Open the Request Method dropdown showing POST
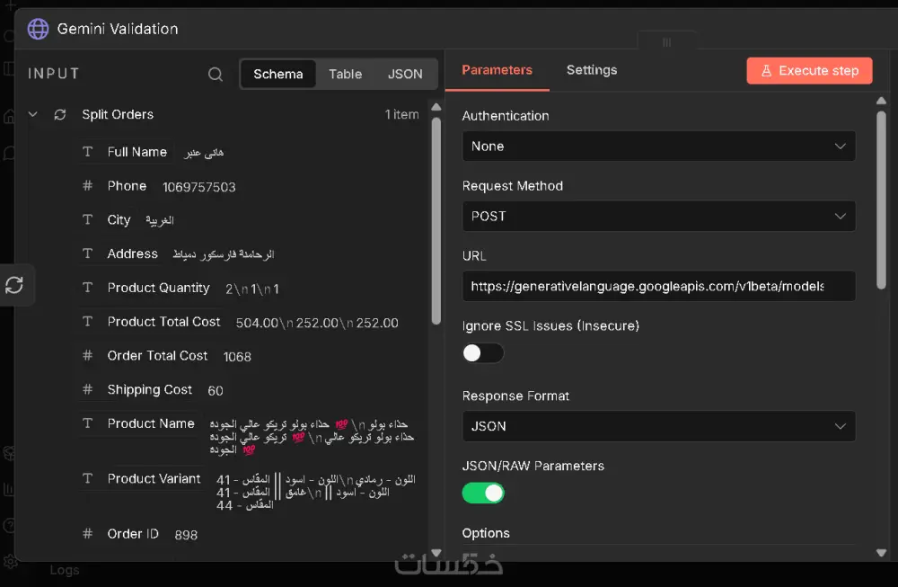Image resolution: width=898 pixels, height=587 pixels. pos(658,216)
